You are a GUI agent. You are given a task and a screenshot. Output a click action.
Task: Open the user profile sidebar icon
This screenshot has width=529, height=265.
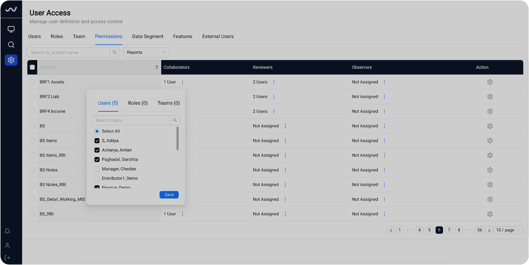tap(7, 245)
